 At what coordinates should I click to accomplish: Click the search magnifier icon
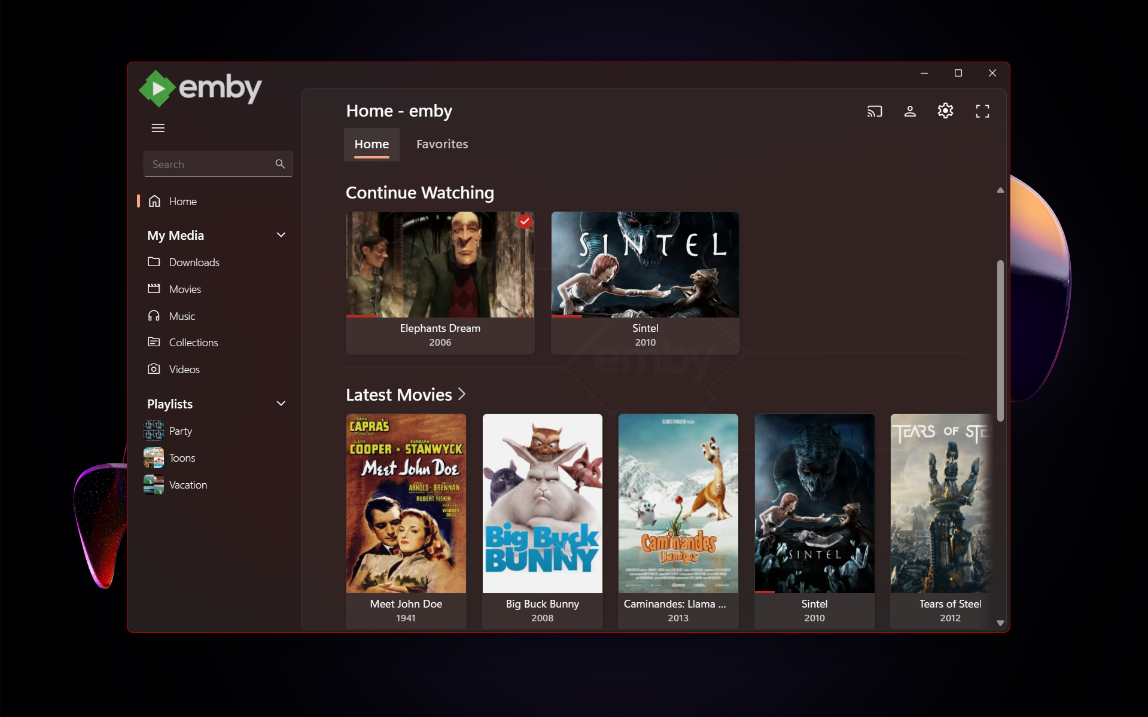pos(280,164)
